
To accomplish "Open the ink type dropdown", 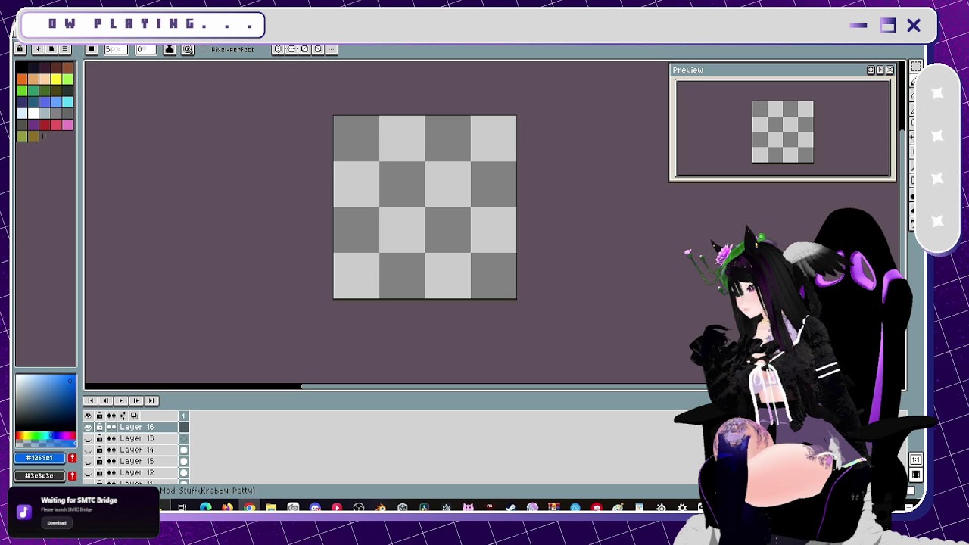I will point(170,49).
